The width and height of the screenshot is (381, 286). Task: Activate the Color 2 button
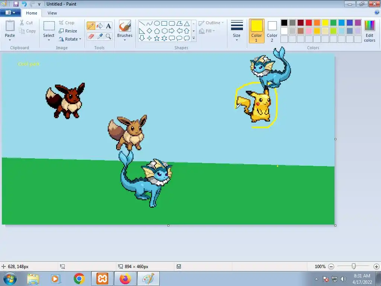click(x=272, y=31)
